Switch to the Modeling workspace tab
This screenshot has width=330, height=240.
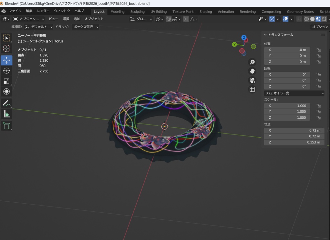coord(117,12)
